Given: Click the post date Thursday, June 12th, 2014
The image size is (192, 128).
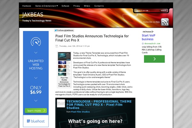Looking at the screenshot, I should click(x=74, y=46).
